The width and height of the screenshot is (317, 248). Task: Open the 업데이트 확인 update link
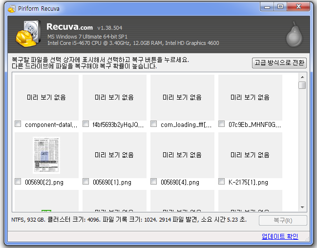point(280,236)
